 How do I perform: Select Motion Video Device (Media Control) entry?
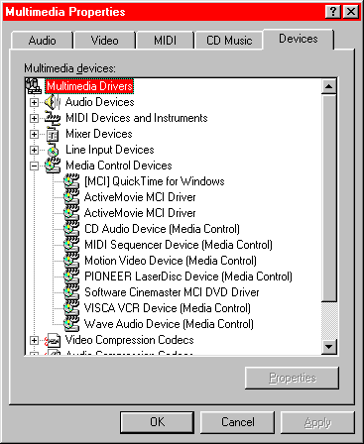(171, 261)
